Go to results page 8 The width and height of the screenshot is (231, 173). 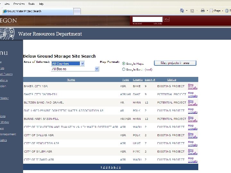pyautogui.click(x=120, y=167)
